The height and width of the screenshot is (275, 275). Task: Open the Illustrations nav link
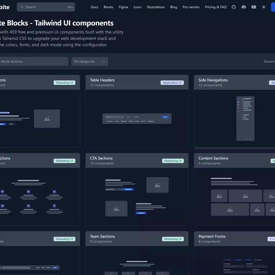tap(156, 7)
